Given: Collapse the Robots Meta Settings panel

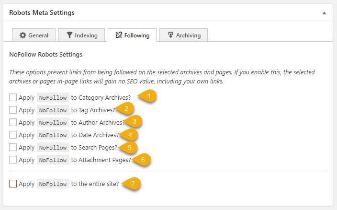Looking at the screenshot, I should [x=324, y=12].
